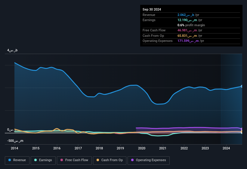Click the 2016 x-axis label

point(57,148)
